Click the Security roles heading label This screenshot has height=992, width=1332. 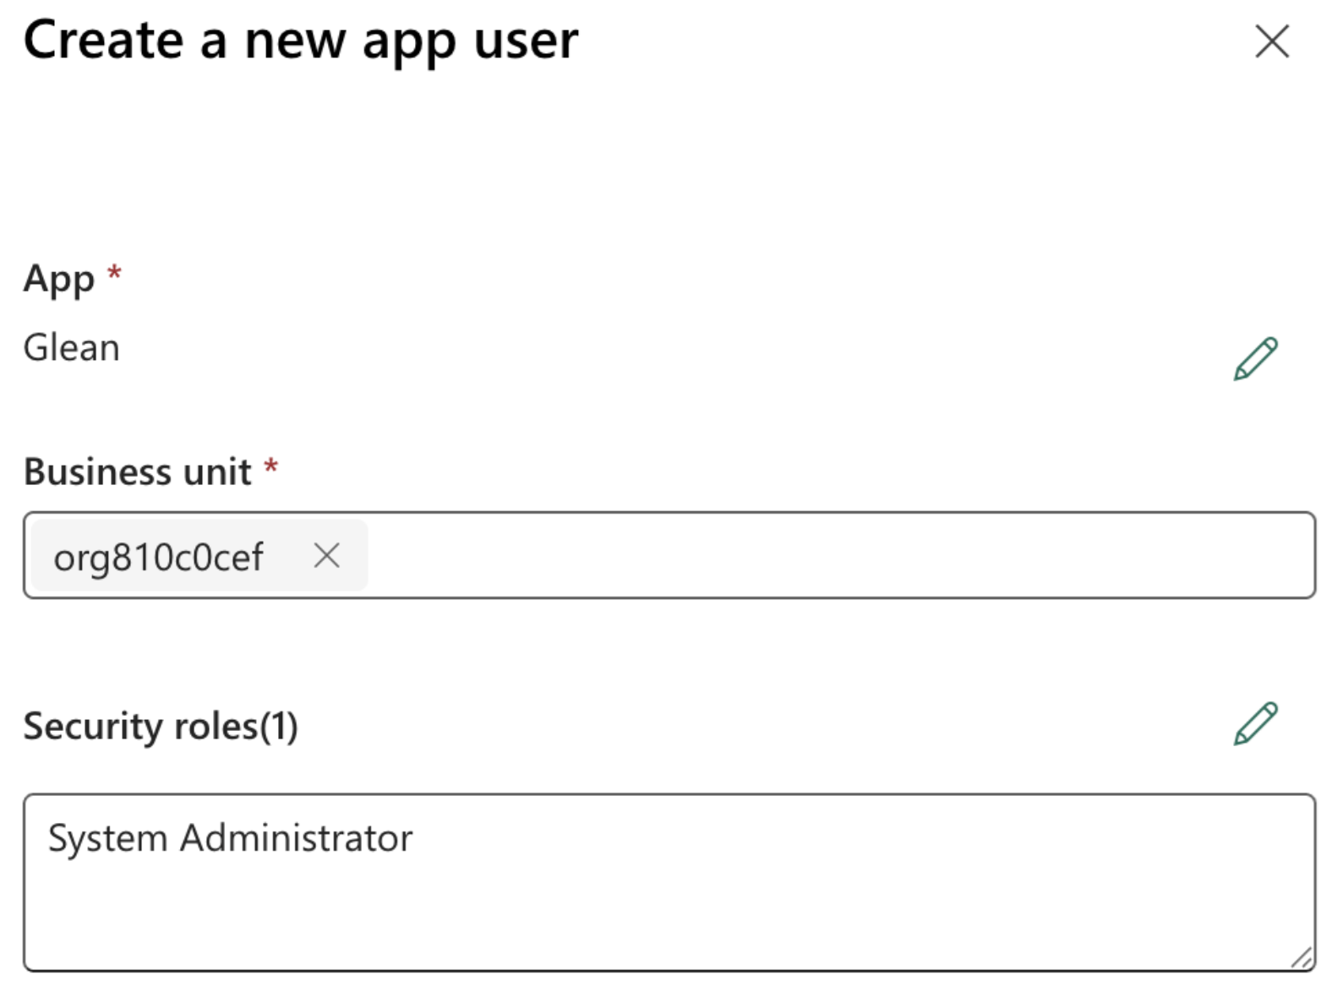pos(139,726)
